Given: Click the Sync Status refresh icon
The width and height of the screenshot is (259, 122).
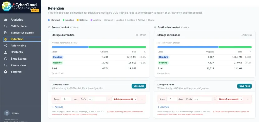Looking at the screenshot, I should [5, 59].
